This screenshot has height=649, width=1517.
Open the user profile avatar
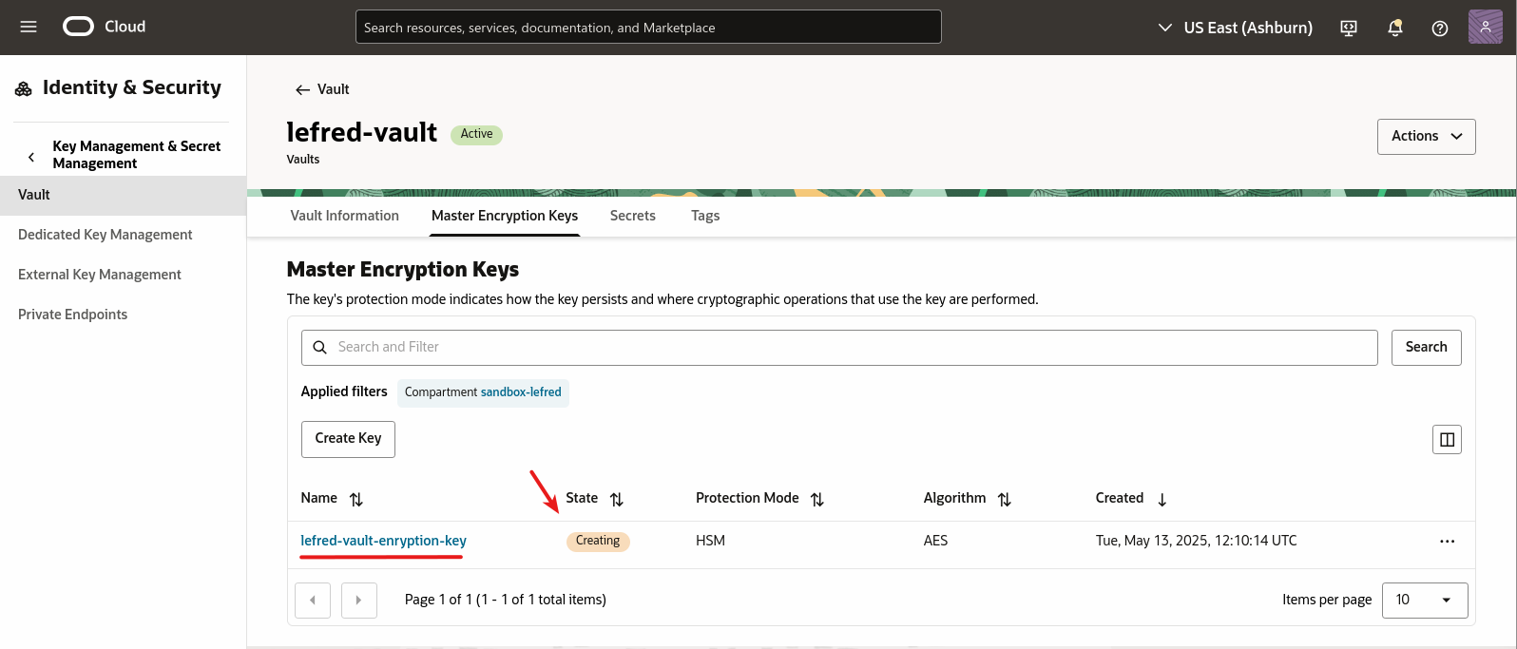(x=1486, y=27)
